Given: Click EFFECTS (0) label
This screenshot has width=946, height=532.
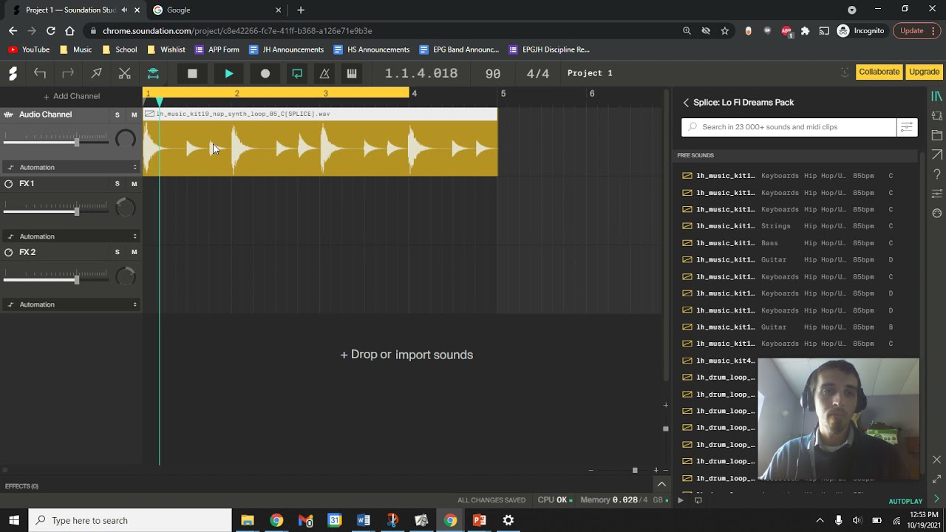Looking at the screenshot, I should [21, 486].
